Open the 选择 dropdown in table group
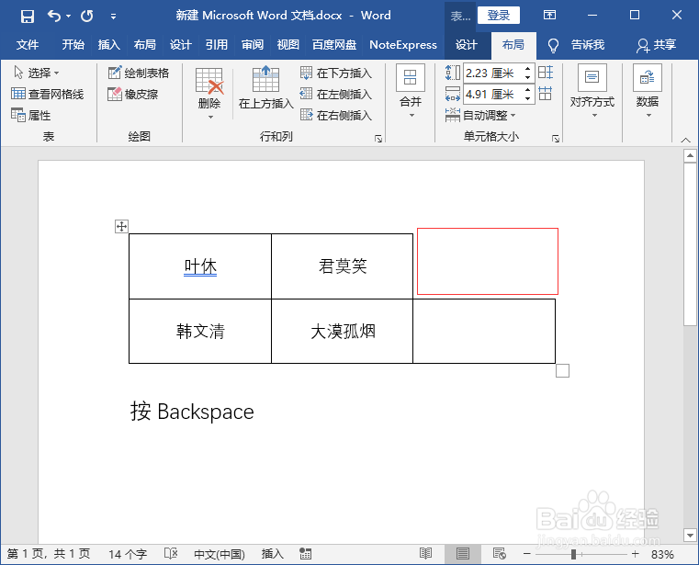 [x=37, y=73]
